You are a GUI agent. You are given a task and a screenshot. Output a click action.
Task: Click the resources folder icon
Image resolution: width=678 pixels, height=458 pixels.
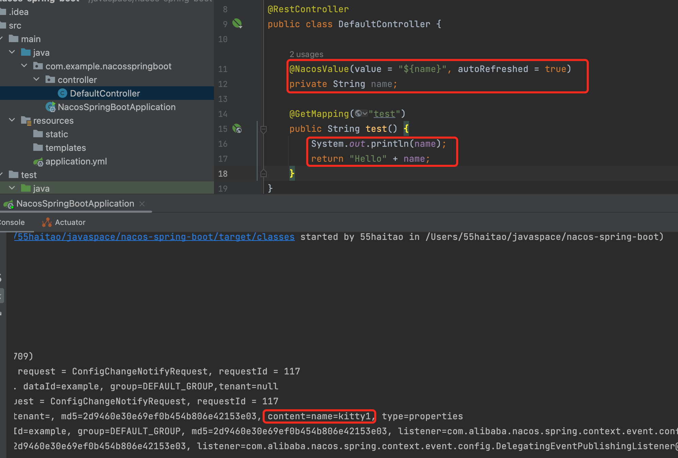(26, 121)
